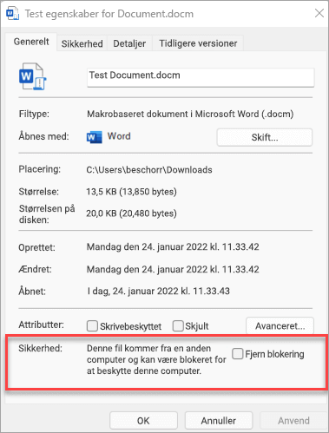This screenshot has width=329, height=433.
Task: Click the path C:\Users\beschorr\Downloads
Action: tap(149, 170)
